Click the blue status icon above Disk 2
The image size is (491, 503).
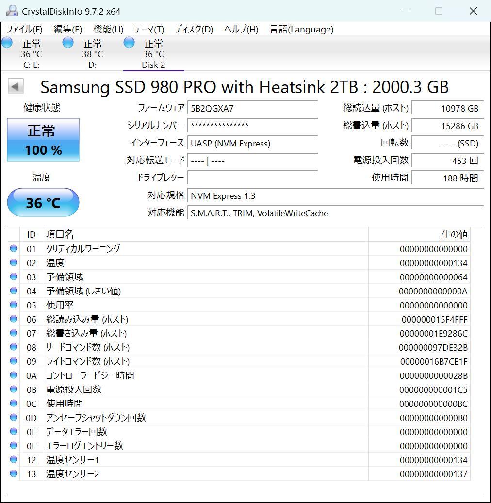pos(129,43)
